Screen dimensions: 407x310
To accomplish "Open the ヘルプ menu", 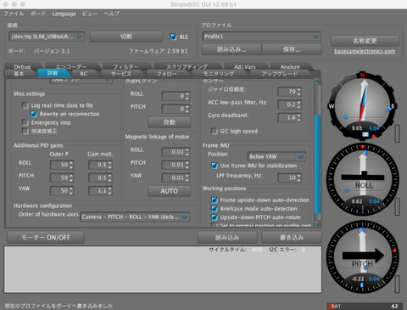I will [x=111, y=14].
